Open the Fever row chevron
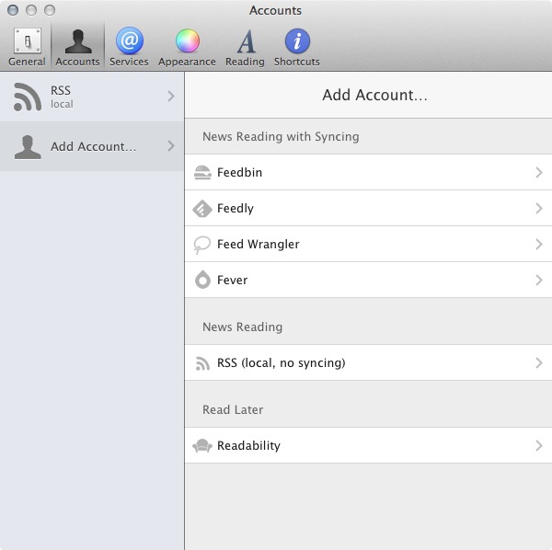Viewport: 552px width, 550px height. click(538, 281)
